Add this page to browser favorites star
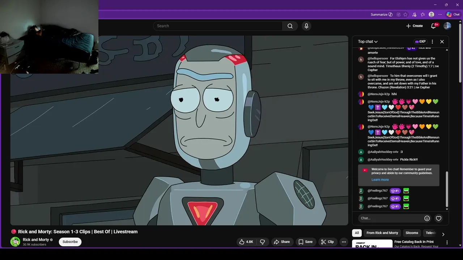This screenshot has width=463, height=260. pos(405,14)
